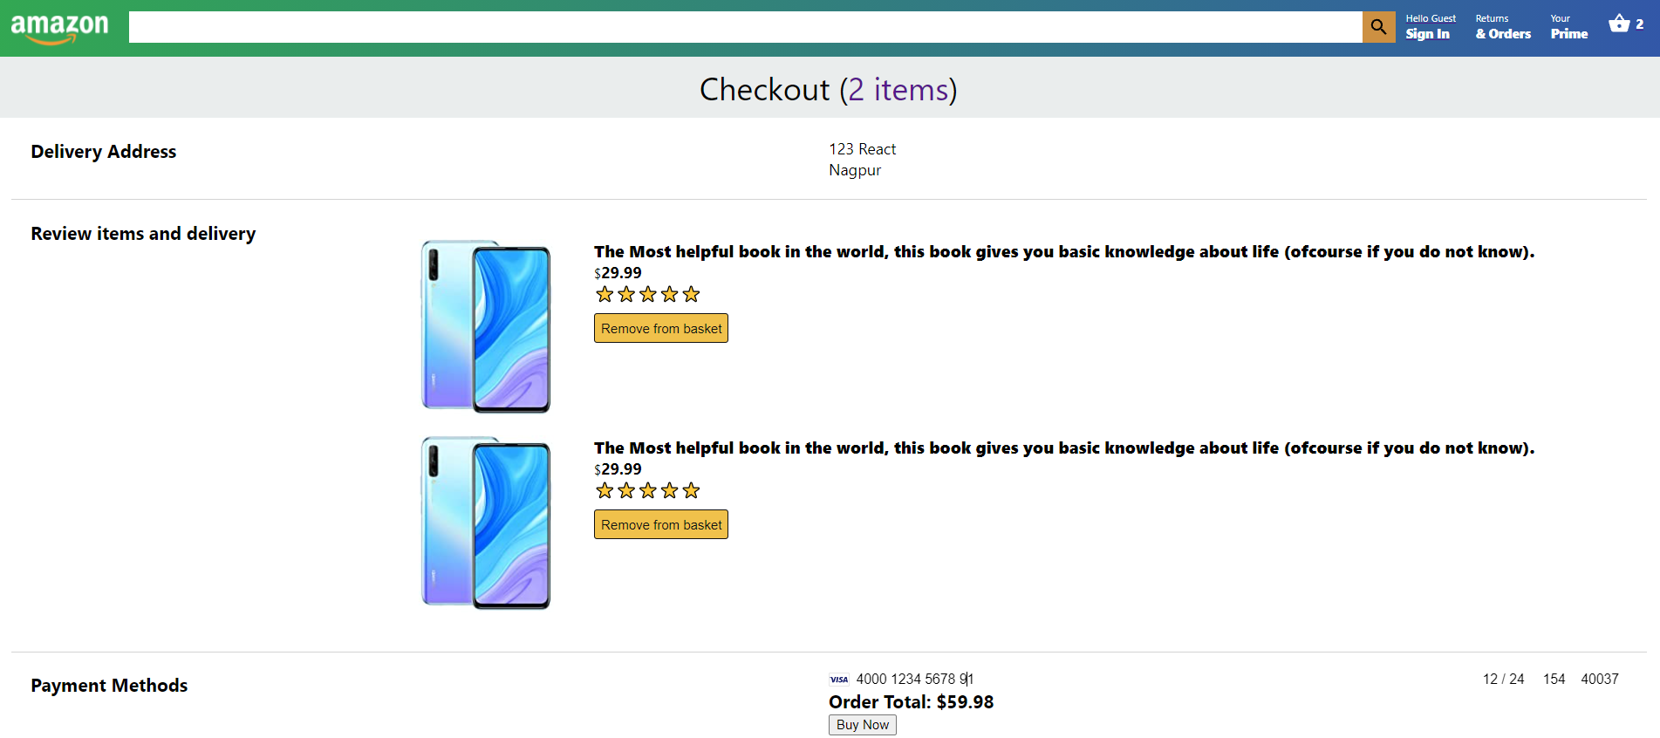This screenshot has height=738, width=1660.
Task: Remove the first book from the basket
Action: (660, 328)
